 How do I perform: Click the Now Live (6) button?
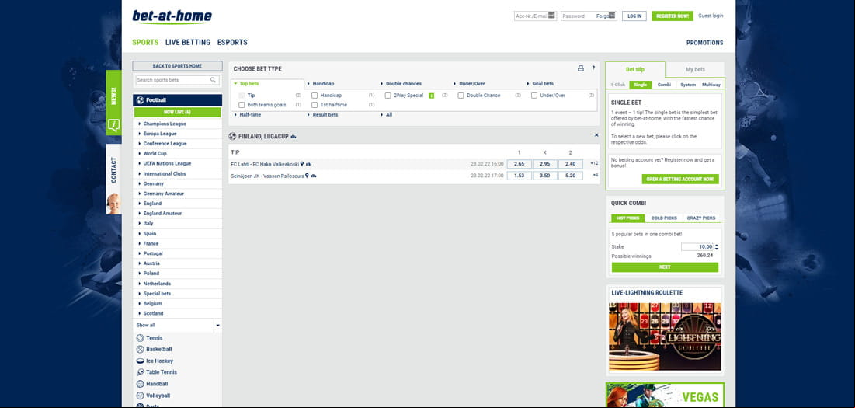click(x=177, y=112)
